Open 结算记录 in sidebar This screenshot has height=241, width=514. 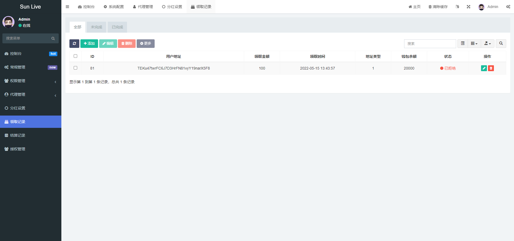point(31,135)
